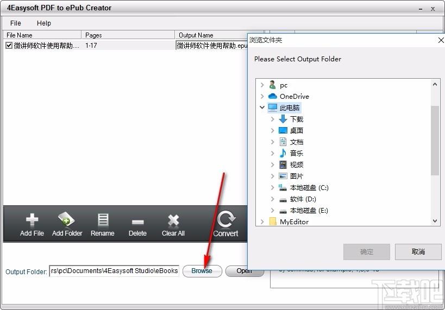Uncheck the 微讲师软件使用帮助 file checkbox
Image resolution: width=445 pixels, height=310 pixels.
(9, 46)
